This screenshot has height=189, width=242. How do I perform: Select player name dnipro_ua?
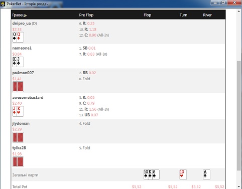click(x=22, y=24)
